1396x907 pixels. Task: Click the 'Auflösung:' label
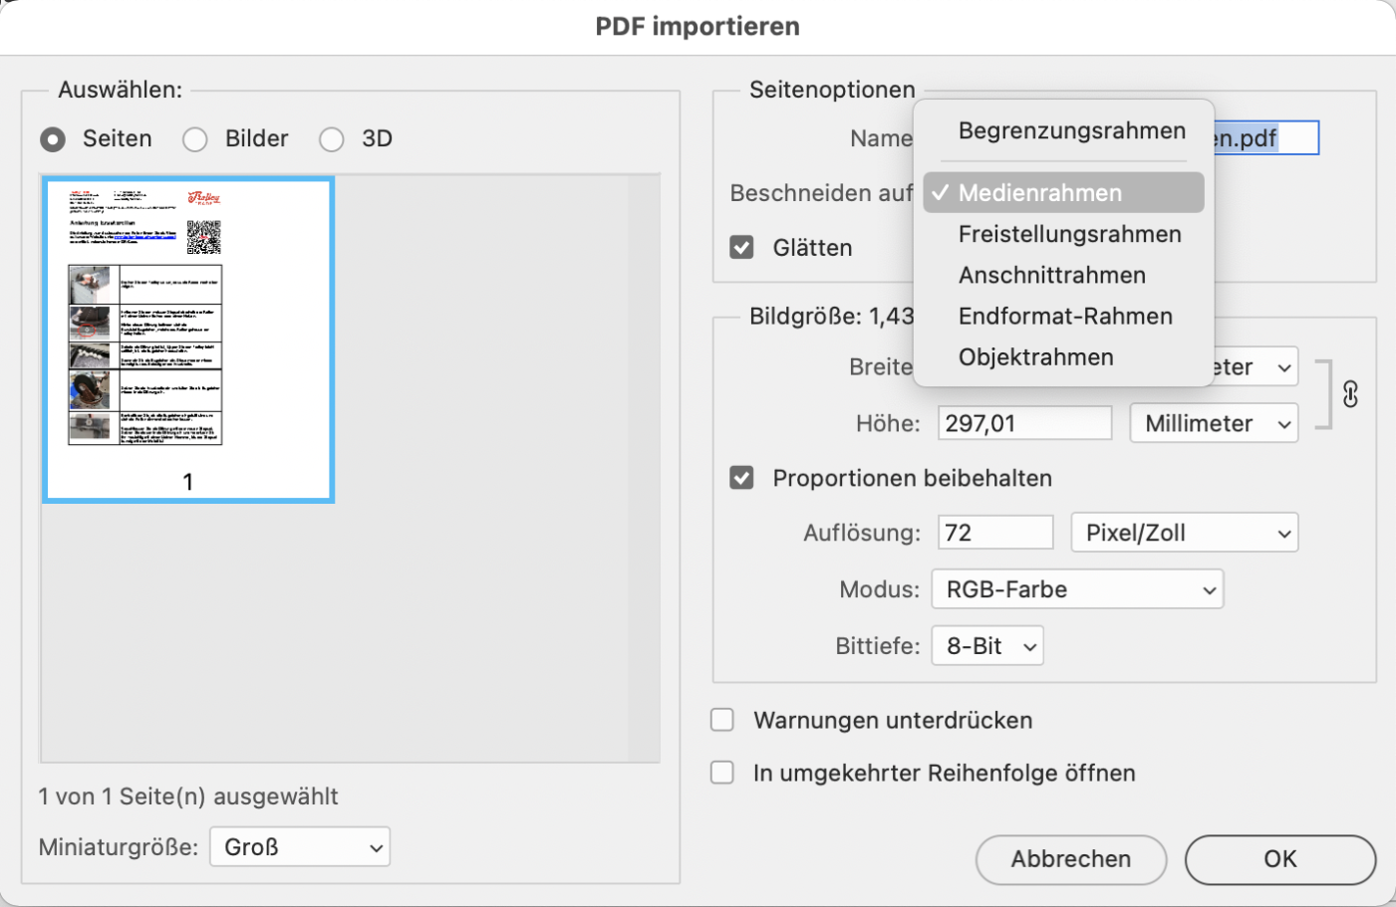862,533
